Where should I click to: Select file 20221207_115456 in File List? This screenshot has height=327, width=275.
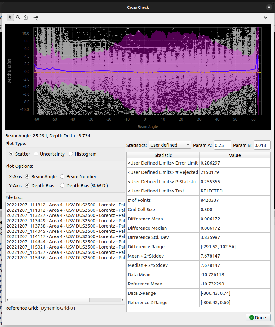[65, 258]
